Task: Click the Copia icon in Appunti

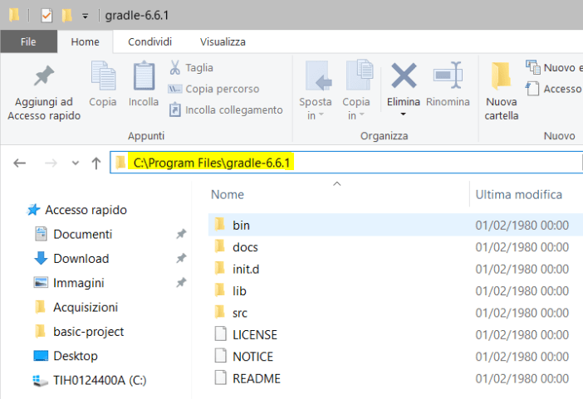Action: click(103, 75)
